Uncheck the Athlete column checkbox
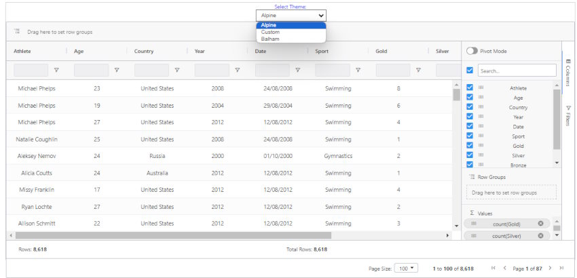 coord(470,87)
